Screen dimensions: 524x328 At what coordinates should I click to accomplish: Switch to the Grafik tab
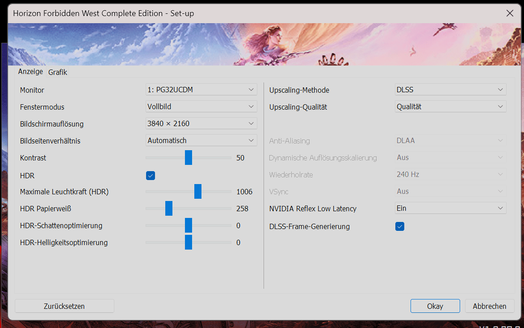[58, 72]
